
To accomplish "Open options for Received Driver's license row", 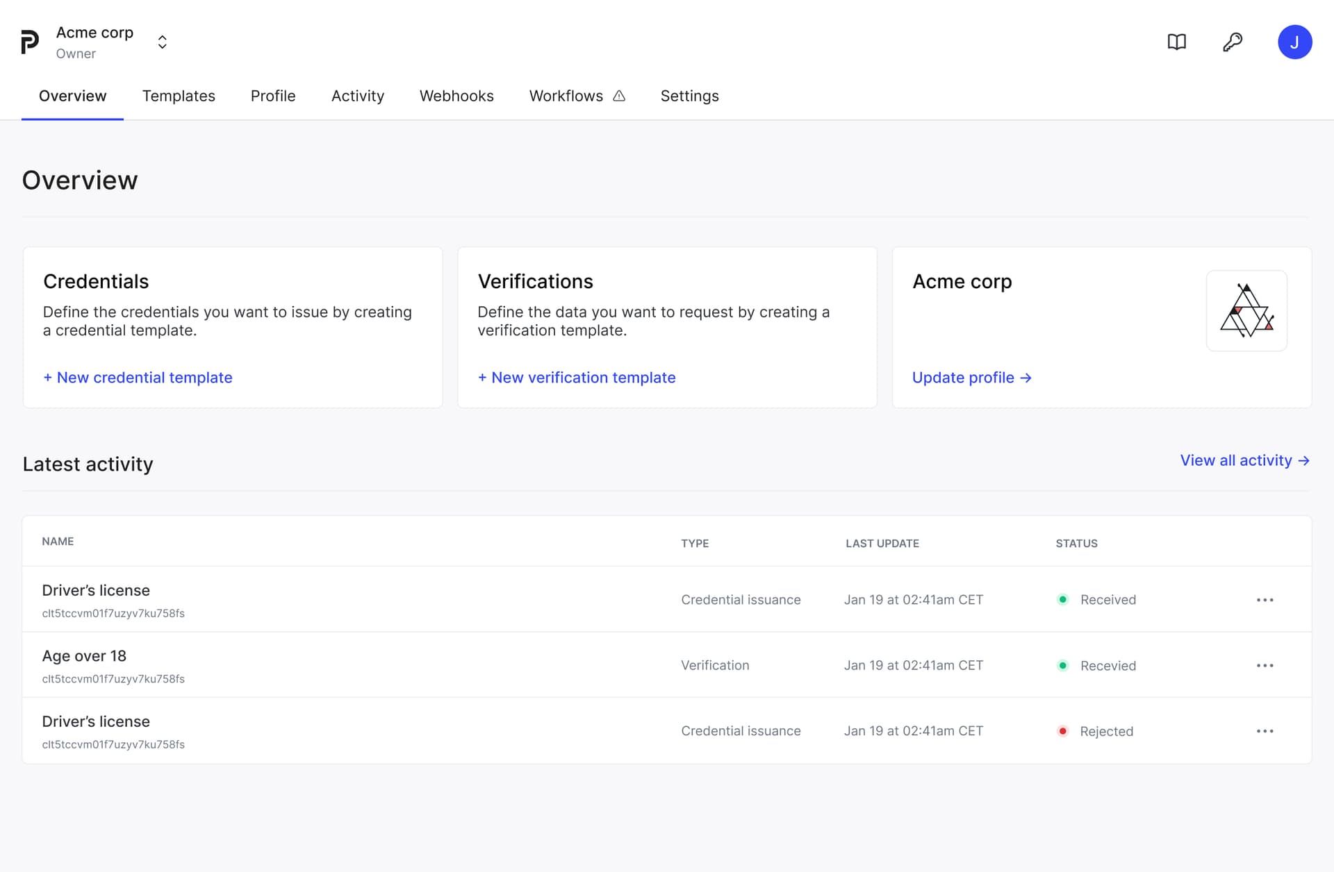I will tap(1265, 600).
